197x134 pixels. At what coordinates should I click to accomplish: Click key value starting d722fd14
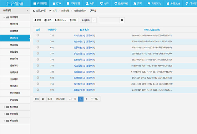[152, 90]
